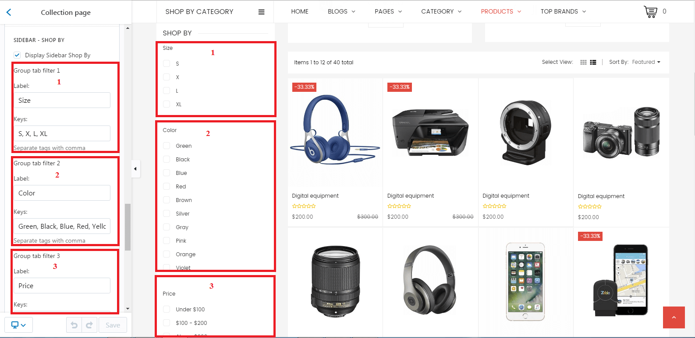Click the redo icon button
The image size is (695, 338).
click(x=89, y=325)
